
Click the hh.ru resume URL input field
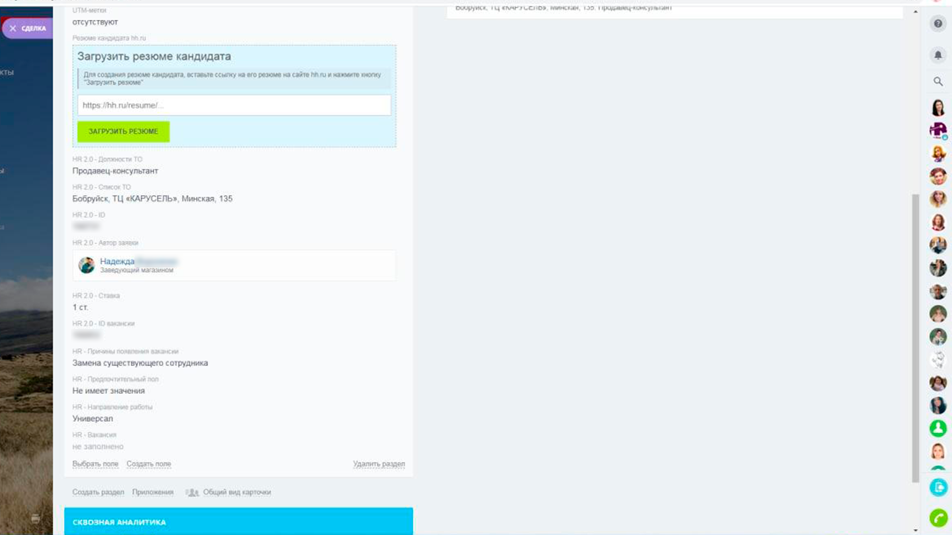[x=234, y=105]
